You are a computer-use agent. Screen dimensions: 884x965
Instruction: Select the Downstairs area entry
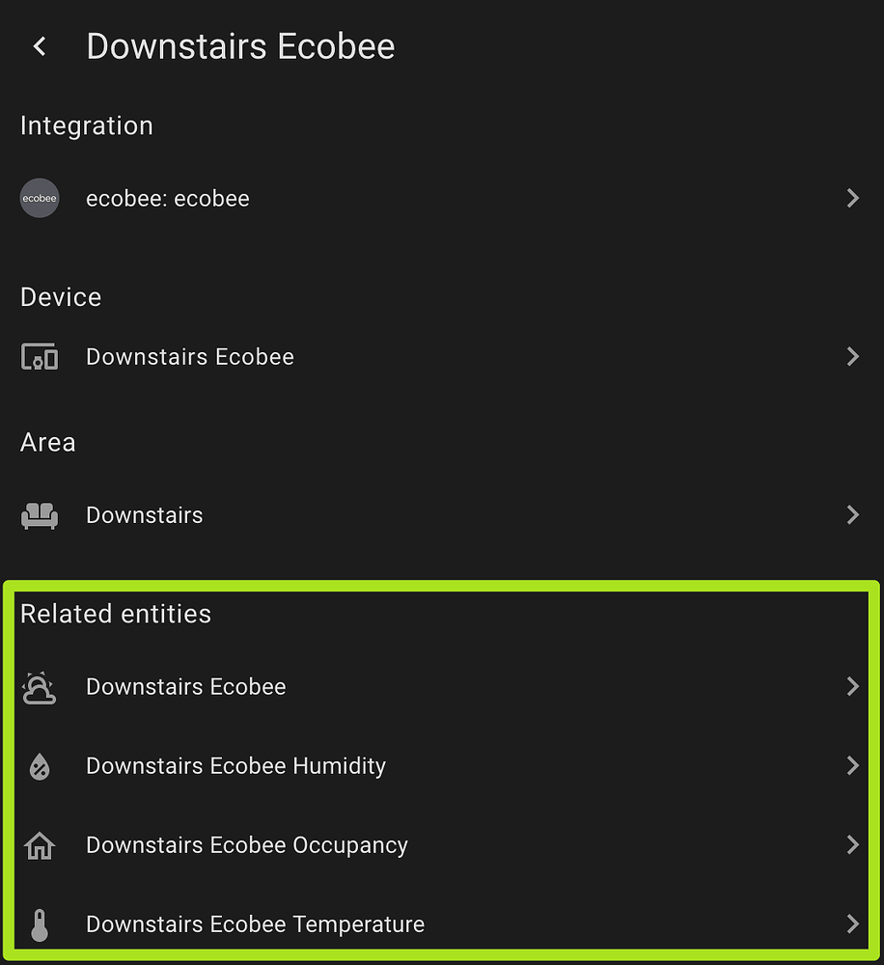[x=145, y=515]
